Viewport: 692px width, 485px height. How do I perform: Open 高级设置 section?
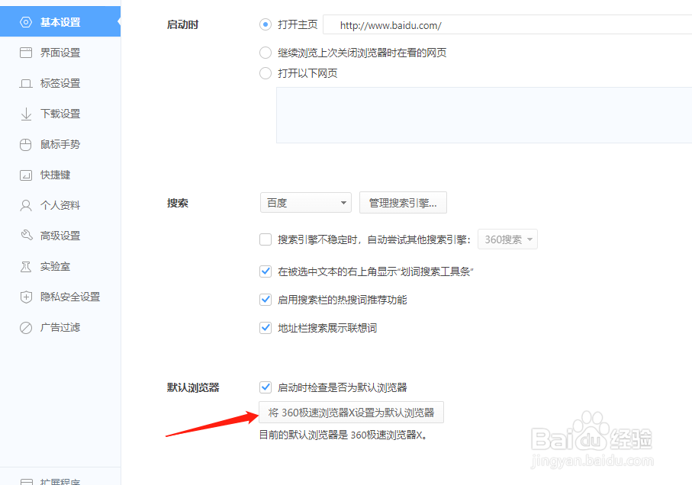click(x=60, y=236)
